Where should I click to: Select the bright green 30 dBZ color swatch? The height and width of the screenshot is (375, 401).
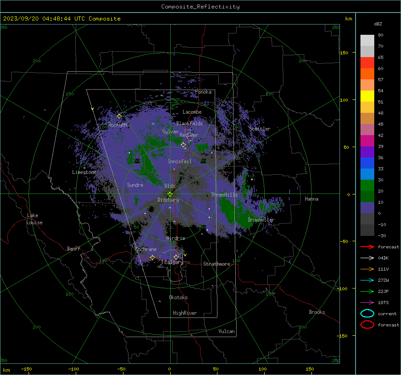(367, 185)
